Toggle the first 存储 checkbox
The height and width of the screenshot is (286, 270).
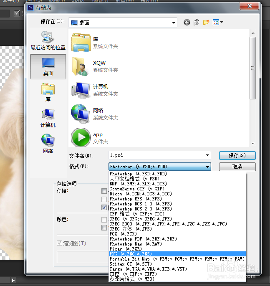[x=104, y=191]
